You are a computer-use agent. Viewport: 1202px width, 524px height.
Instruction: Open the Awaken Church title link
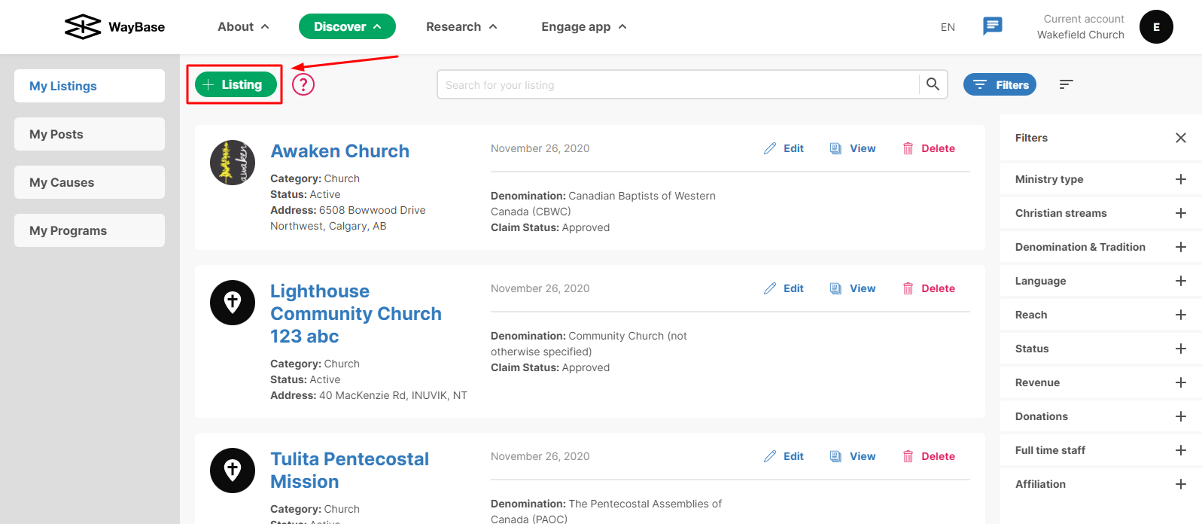click(x=340, y=151)
